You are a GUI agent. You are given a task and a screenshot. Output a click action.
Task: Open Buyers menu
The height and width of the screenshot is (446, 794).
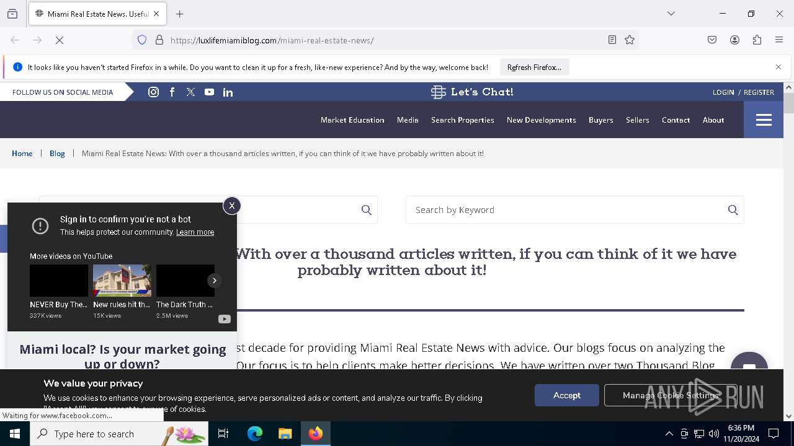(600, 120)
